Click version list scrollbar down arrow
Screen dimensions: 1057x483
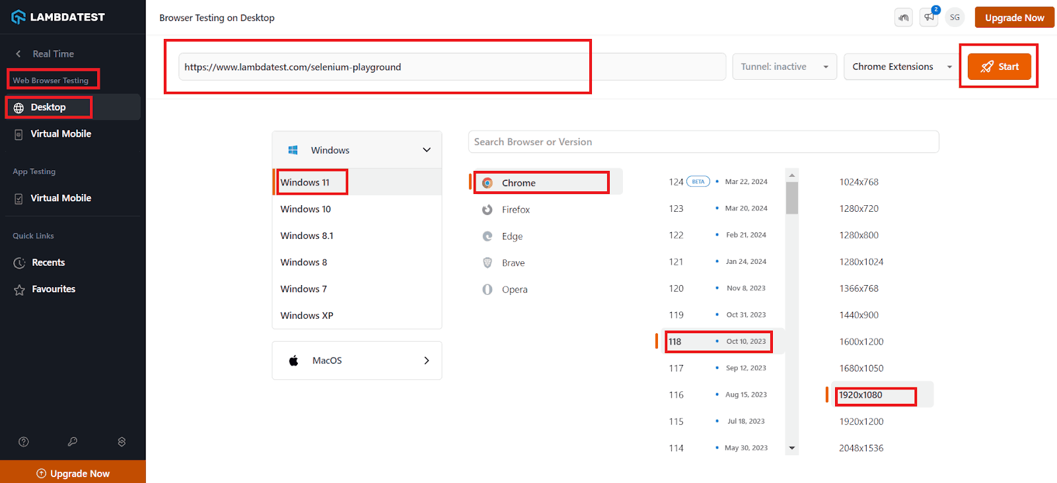[792, 448]
